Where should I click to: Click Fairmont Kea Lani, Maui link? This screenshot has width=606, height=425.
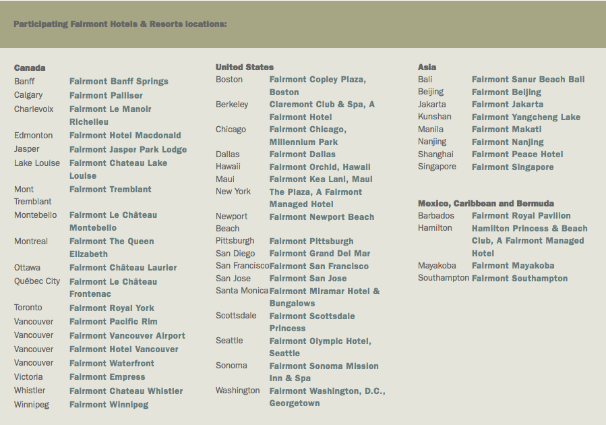(321, 179)
